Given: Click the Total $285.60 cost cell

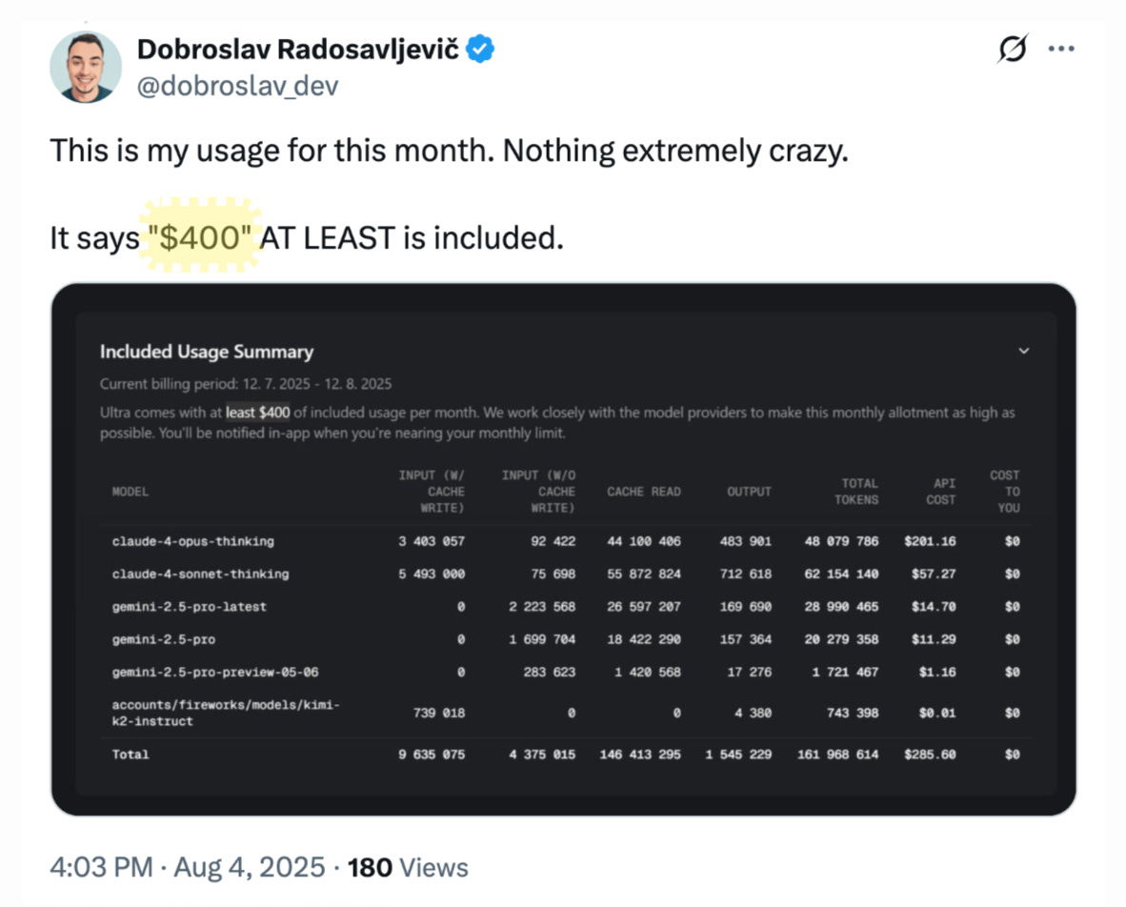Looking at the screenshot, I should click(x=930, y=754).
